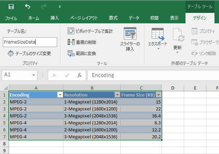Click the cell with value 15
The height and width of the screenshot is (154, 219).
141,102
